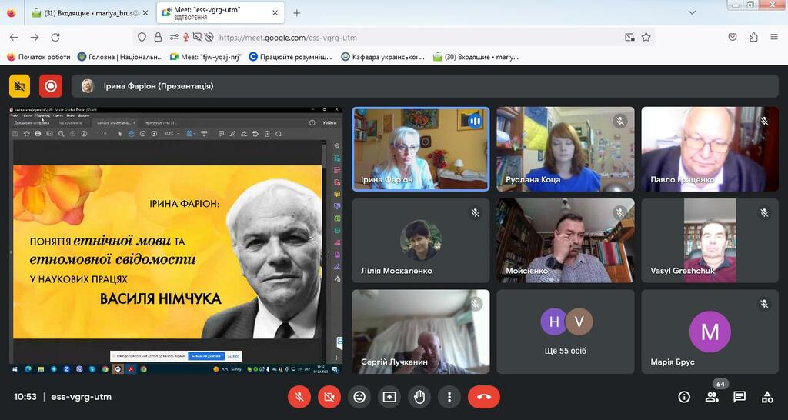Raise hand using the hand icon
The height and width of the screenshot is (420, 788).
pos(419,397)
